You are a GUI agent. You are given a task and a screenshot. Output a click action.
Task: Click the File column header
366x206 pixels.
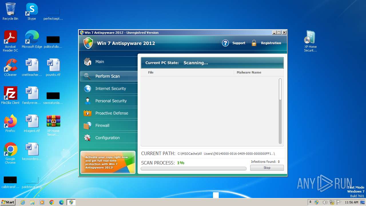click(x=151, y=72)
